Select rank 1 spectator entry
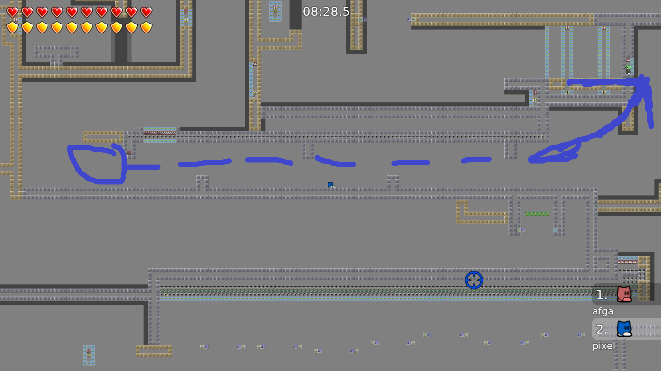661x371 pixels. click(x=602, y=295)
